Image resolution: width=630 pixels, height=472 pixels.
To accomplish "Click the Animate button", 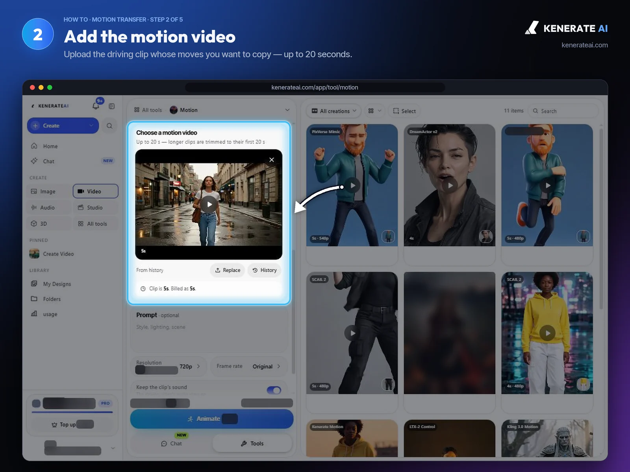I will coord(212,419).
